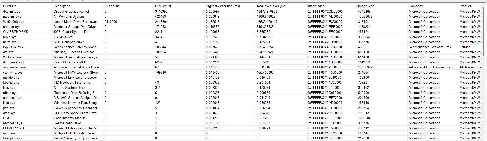Select the CI.dll driver row
This screenshot has width=487, height=141.
coord(241,118)
